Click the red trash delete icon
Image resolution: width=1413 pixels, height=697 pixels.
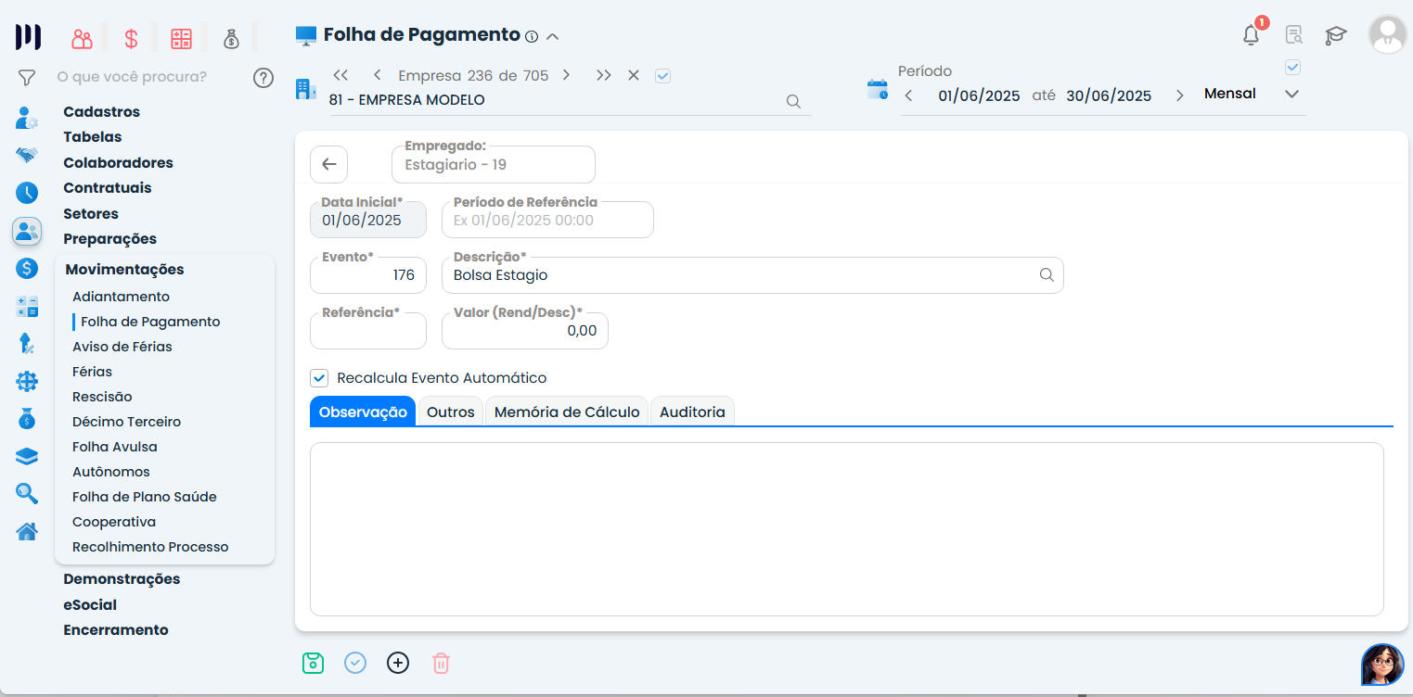(441, 663)
